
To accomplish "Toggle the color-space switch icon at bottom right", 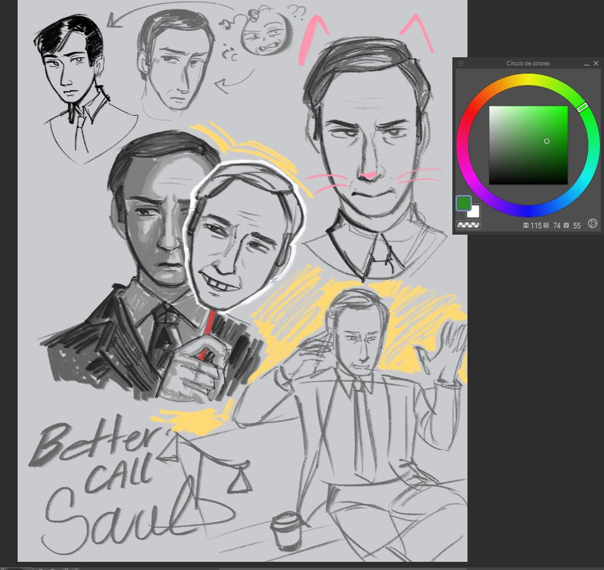I will pos(592,224).
